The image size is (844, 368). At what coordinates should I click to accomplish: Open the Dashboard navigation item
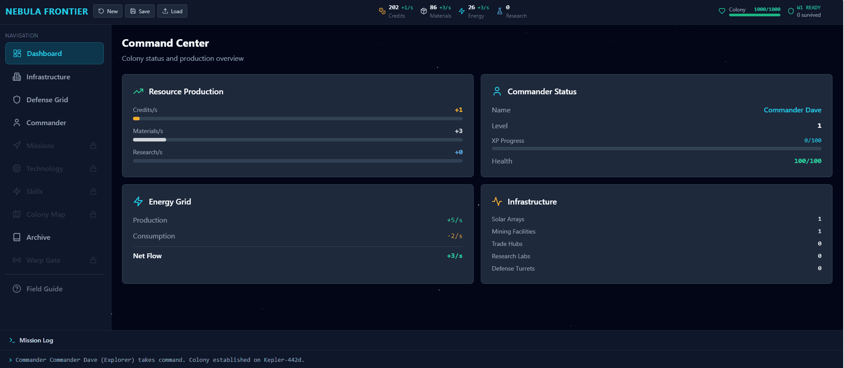[x=54, y=53]
